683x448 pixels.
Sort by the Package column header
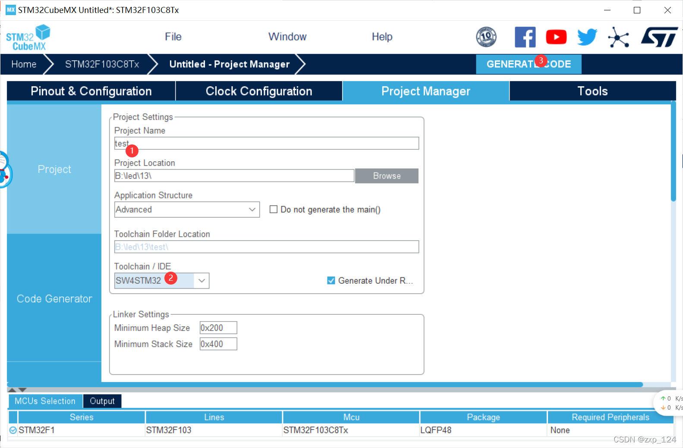pyautogui.click(x=483, y=417)
